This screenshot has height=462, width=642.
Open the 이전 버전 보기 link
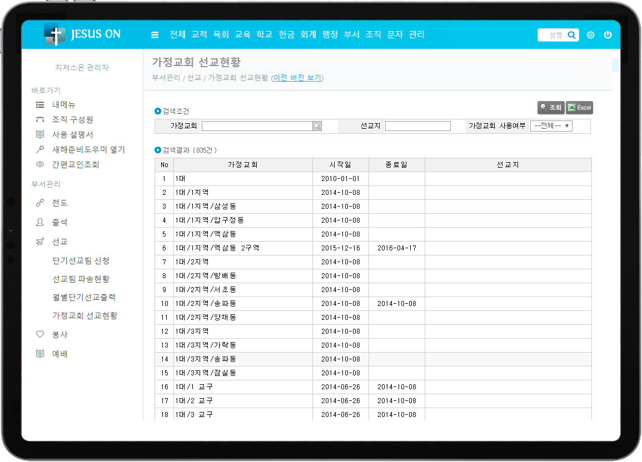point(297,78)
